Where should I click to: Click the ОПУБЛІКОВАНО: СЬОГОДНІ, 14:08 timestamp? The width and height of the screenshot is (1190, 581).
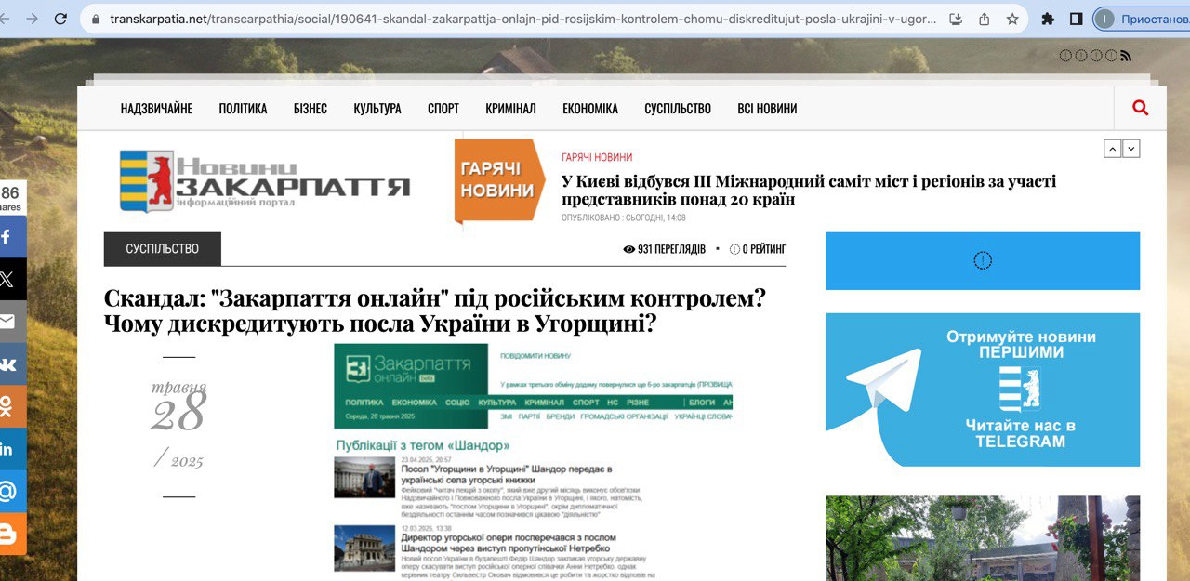(x=624, y=218)
